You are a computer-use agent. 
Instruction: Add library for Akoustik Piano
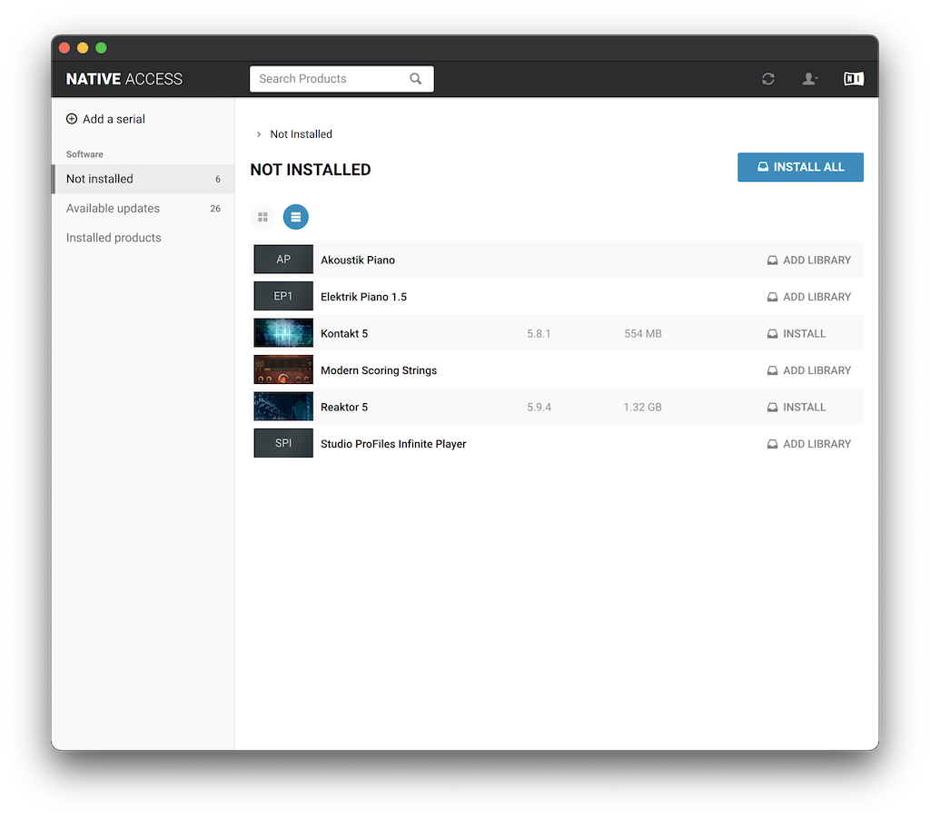pyautogui.click(x=809, y=260)
